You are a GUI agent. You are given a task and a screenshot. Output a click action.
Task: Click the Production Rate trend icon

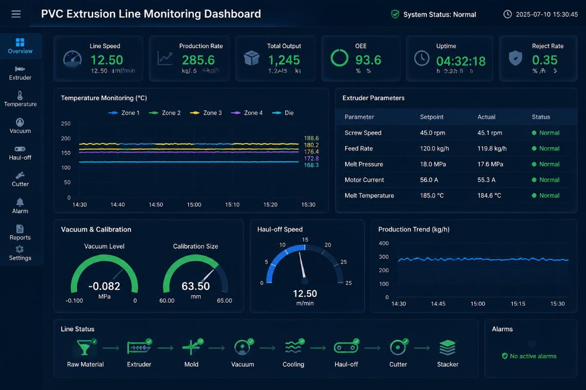165,58
